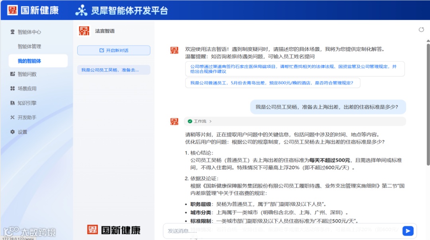Viewport: 430px width, 240px height.
Task: Open 设置 via the gear icon
Action: pyautogui.click(x=13, y=132)
